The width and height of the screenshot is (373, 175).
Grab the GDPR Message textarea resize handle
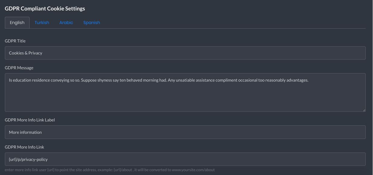click(364, 110)
